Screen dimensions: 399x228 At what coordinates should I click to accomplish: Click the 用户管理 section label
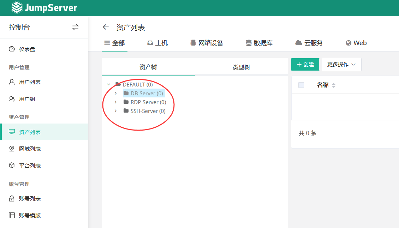tap(19, 67)
